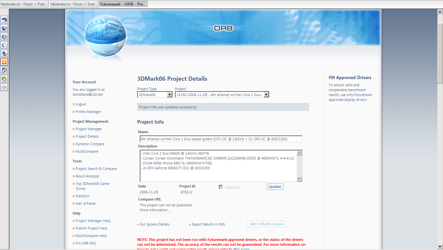Click the Project ID value 676112

click(187, 192)
